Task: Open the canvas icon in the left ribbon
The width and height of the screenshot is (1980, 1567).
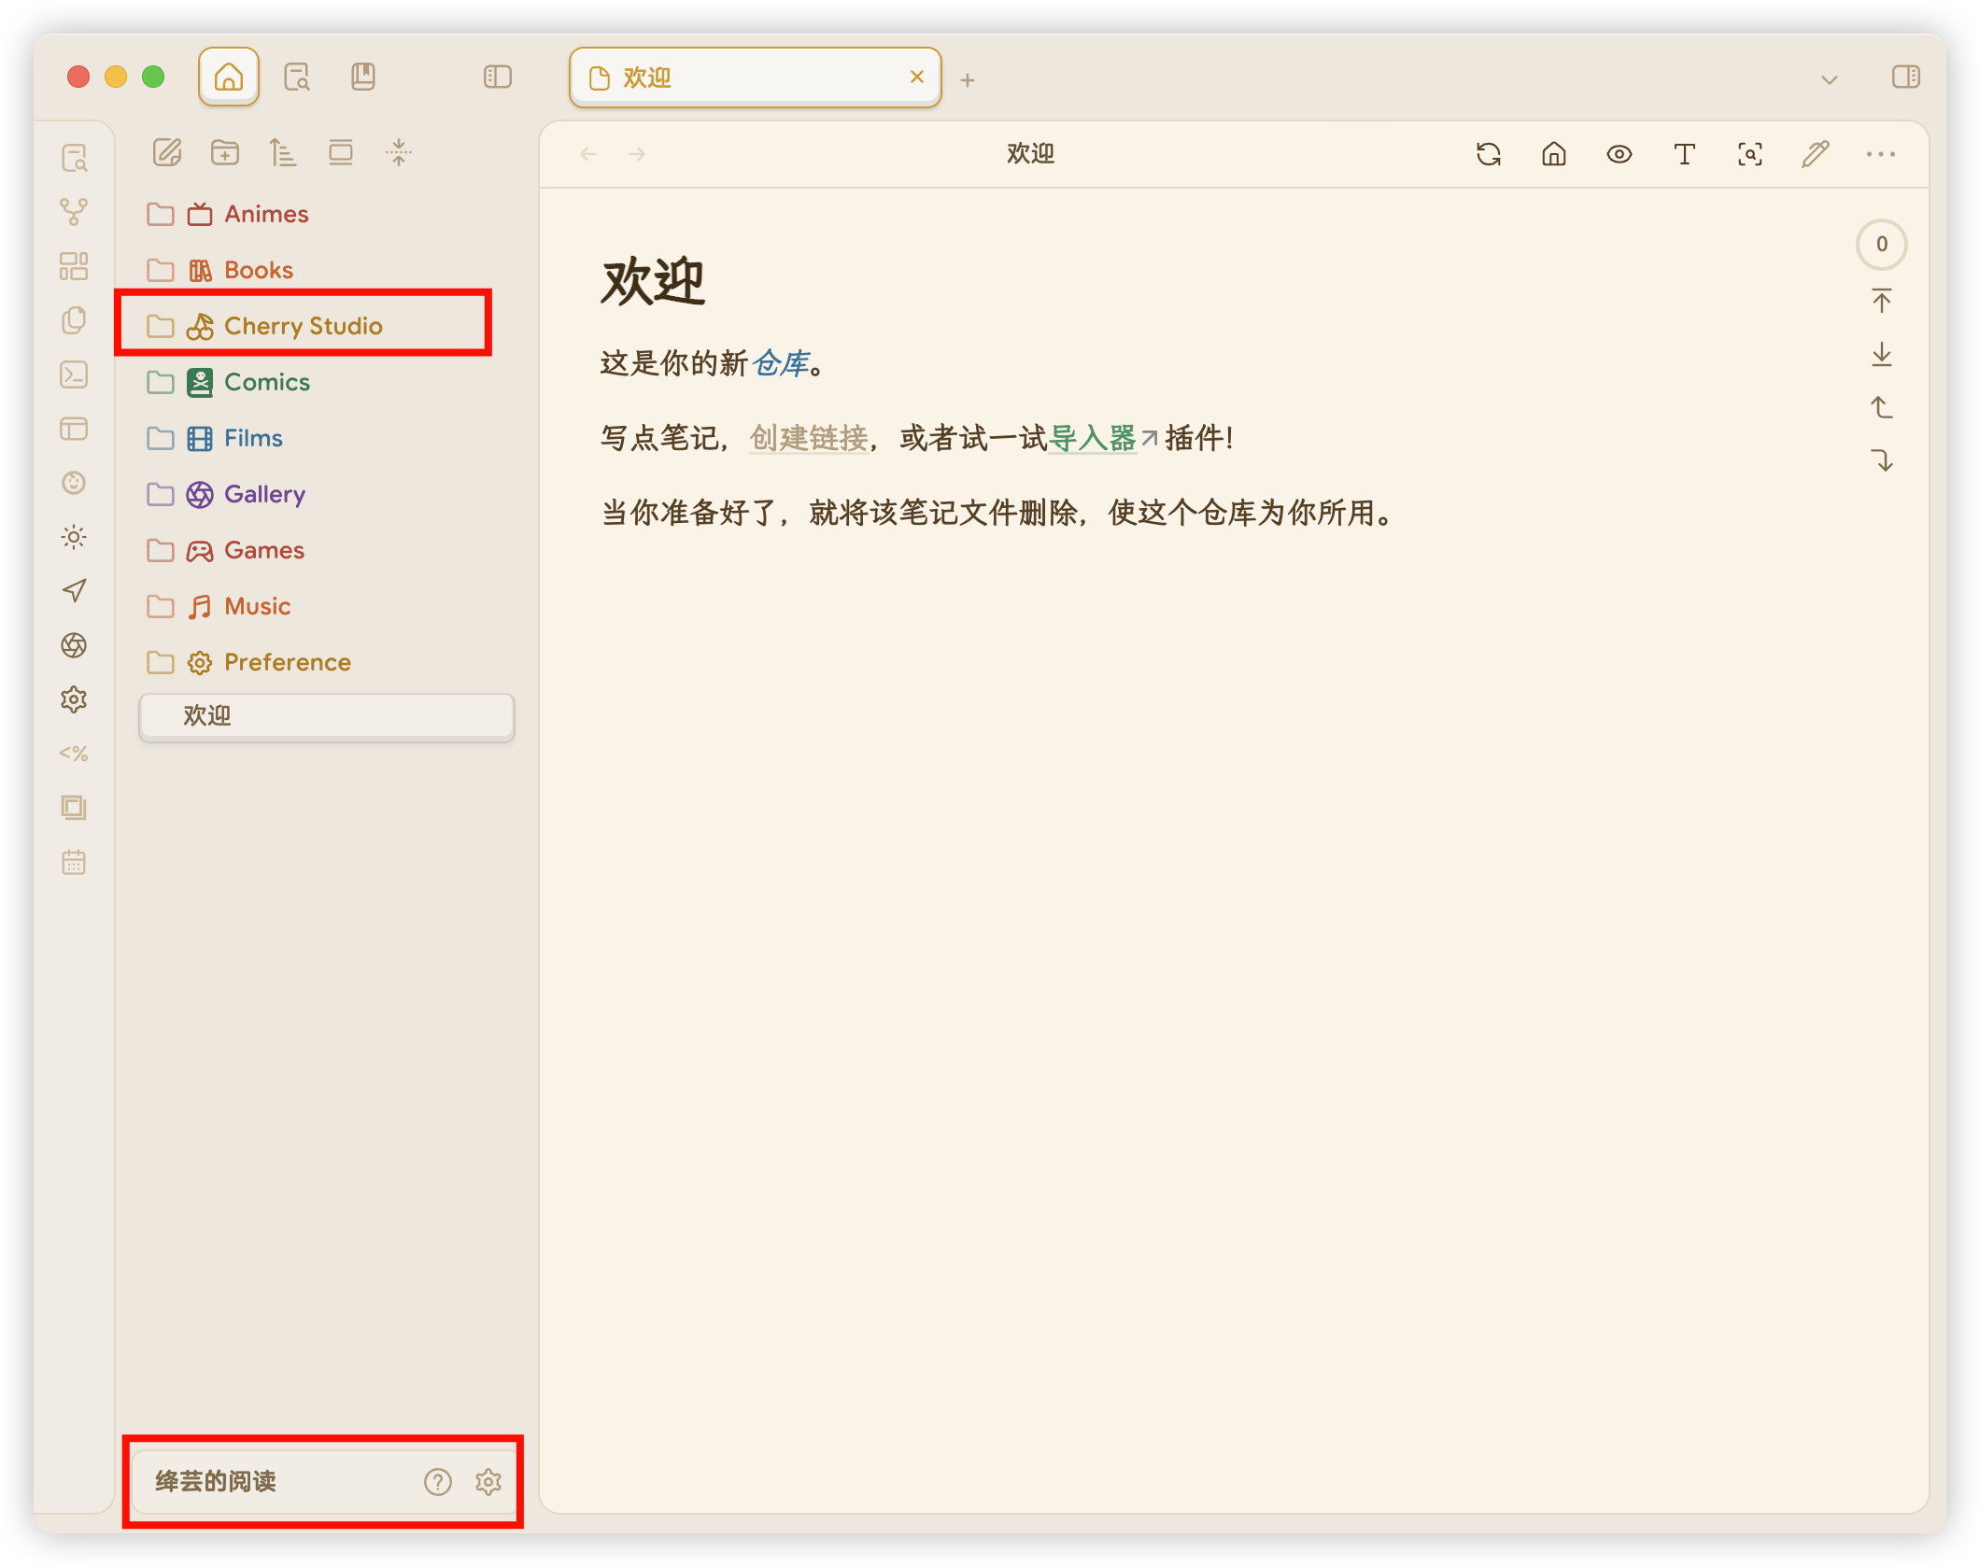Action: click(74, 266)
